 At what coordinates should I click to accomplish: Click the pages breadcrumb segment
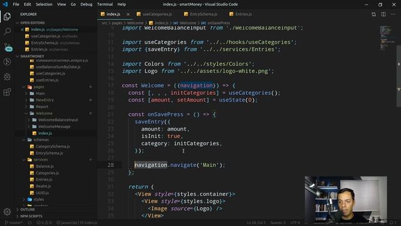pyautogui.click(x=117, y=23)
